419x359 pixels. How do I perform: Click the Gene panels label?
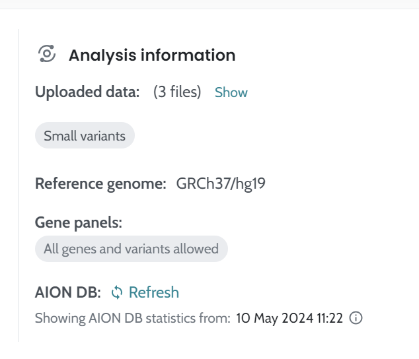79,222
